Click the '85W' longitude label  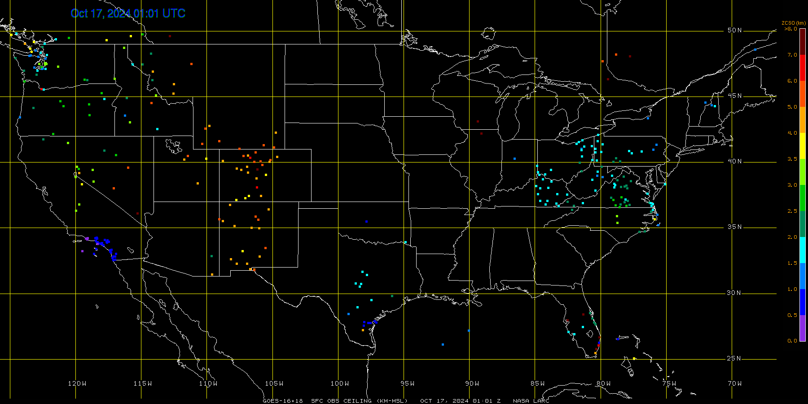538,383
